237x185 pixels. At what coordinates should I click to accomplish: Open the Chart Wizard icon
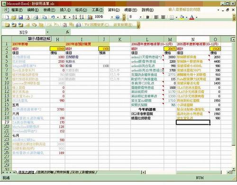[x=90, y=17]
